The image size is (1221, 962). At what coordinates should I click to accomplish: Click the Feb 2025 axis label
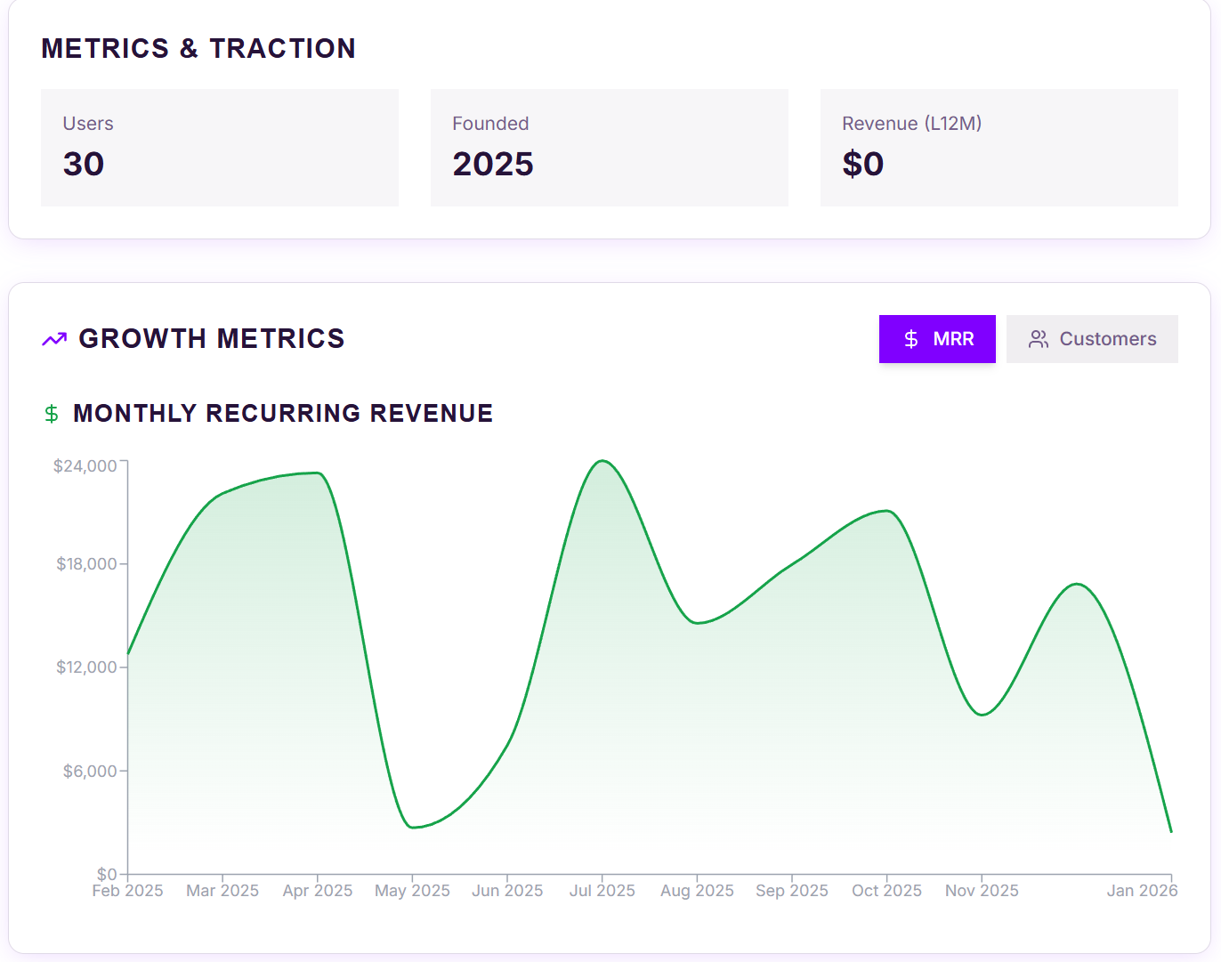[127, 890]
